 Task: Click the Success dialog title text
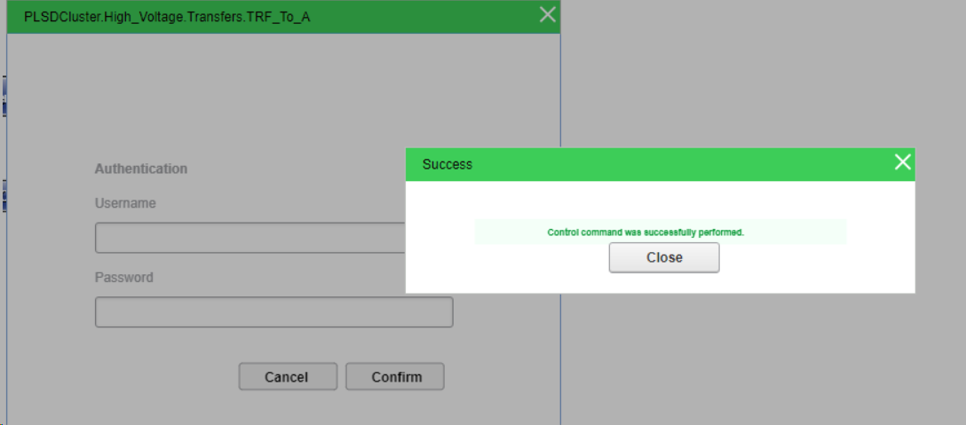pos(447,164)
